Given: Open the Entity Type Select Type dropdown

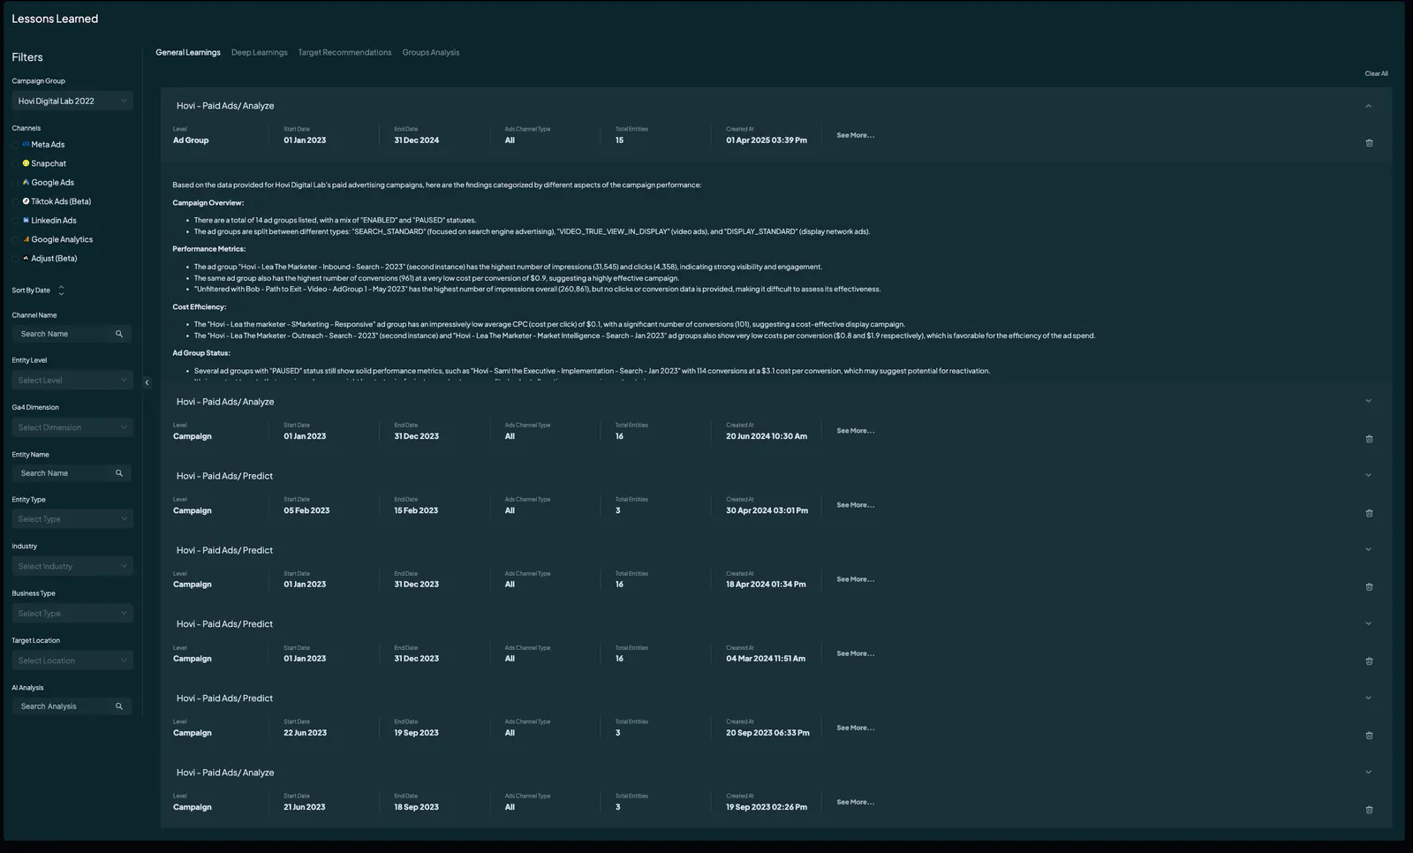Looking at the screenshot, I should pos(72,519).
